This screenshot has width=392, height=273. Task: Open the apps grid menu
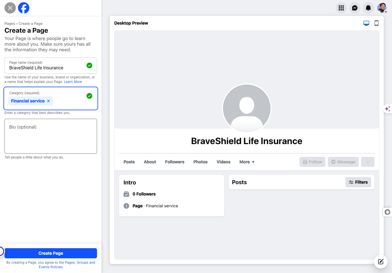[x=341, y=8]
